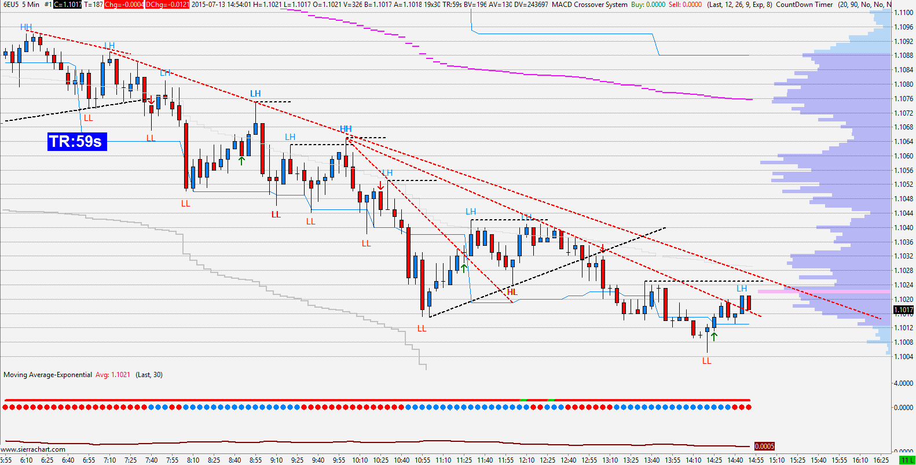Viewport: 916px width, 465px height.
Task: Click the 6:10 time on the time axis
Action: pyautogui.click(x=26, y=460)
